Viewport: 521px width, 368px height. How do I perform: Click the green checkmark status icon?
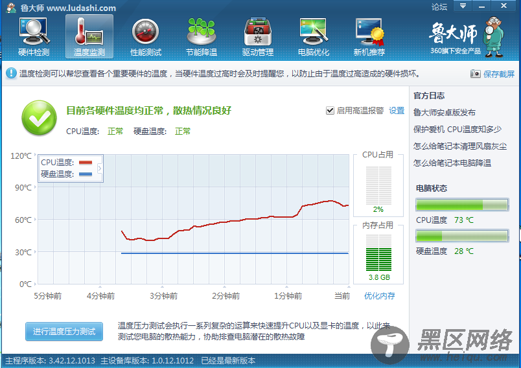coord(40,118)
